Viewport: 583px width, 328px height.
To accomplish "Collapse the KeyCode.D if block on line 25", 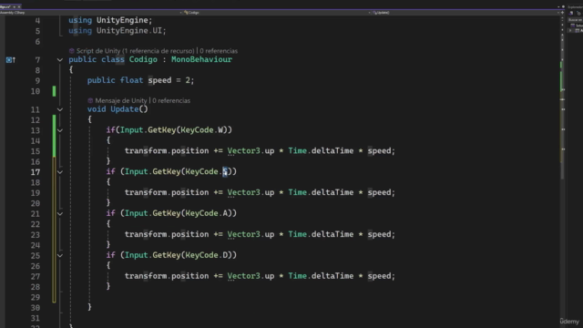I will 60,255.
